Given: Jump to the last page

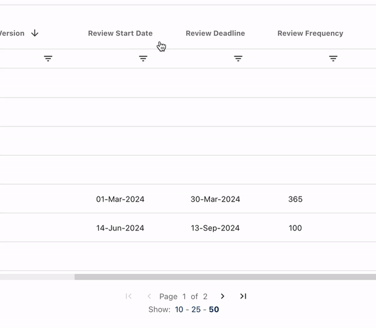Looking at the screenshot, I should pyautogui.click(x=243, y=296).
